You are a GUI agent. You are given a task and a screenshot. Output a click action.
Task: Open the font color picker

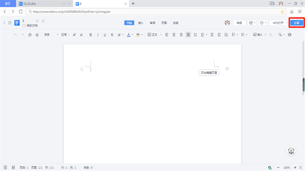[132, 35]
